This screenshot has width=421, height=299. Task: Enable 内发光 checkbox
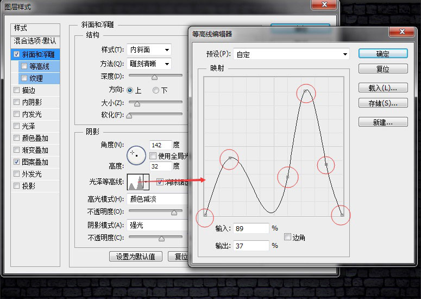17,114
